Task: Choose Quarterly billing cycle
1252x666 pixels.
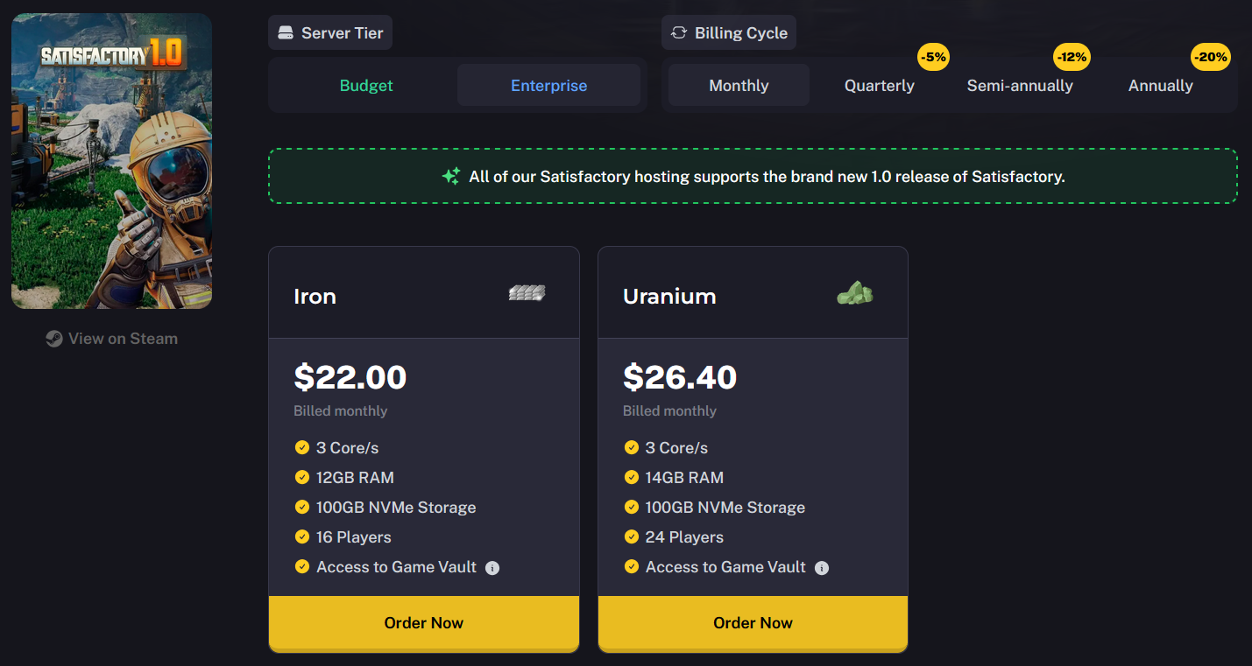Action: [879, 86]
